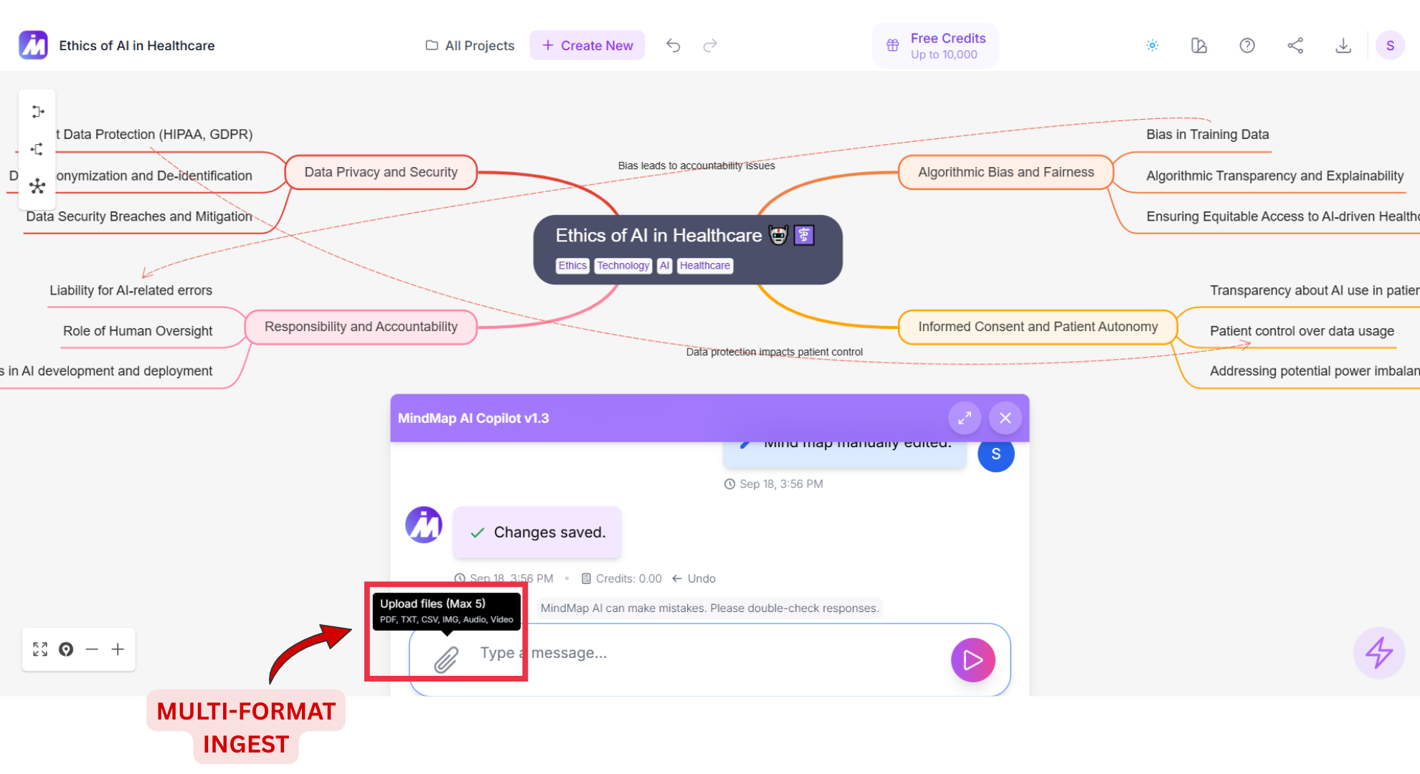1420x774 pixels.
Task: Expand the MindMap AI Copilot panel
Action: (964, 418)
